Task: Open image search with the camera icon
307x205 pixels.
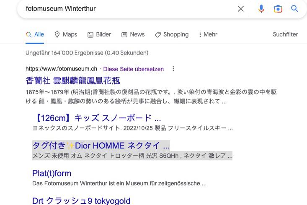Action: click(278, 9)
